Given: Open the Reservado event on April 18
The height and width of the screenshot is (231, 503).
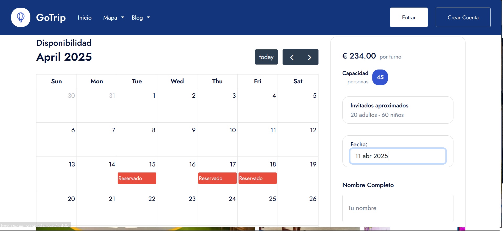Looking at the screenshot, I should pos(258,178).
